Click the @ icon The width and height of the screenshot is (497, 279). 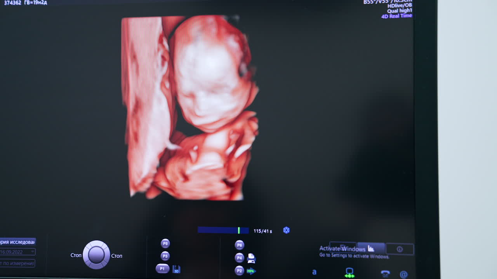[404, 274]
